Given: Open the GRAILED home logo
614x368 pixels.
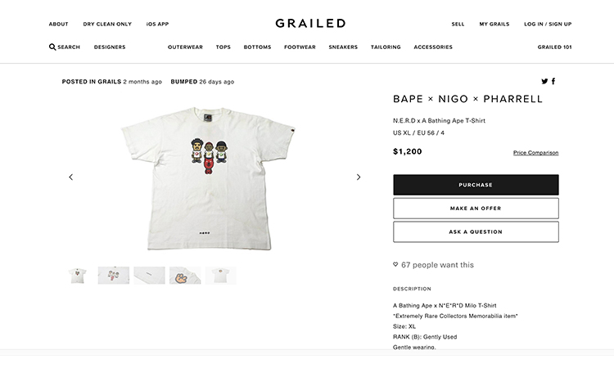Looking at the screenshot, I should [310, 24].
